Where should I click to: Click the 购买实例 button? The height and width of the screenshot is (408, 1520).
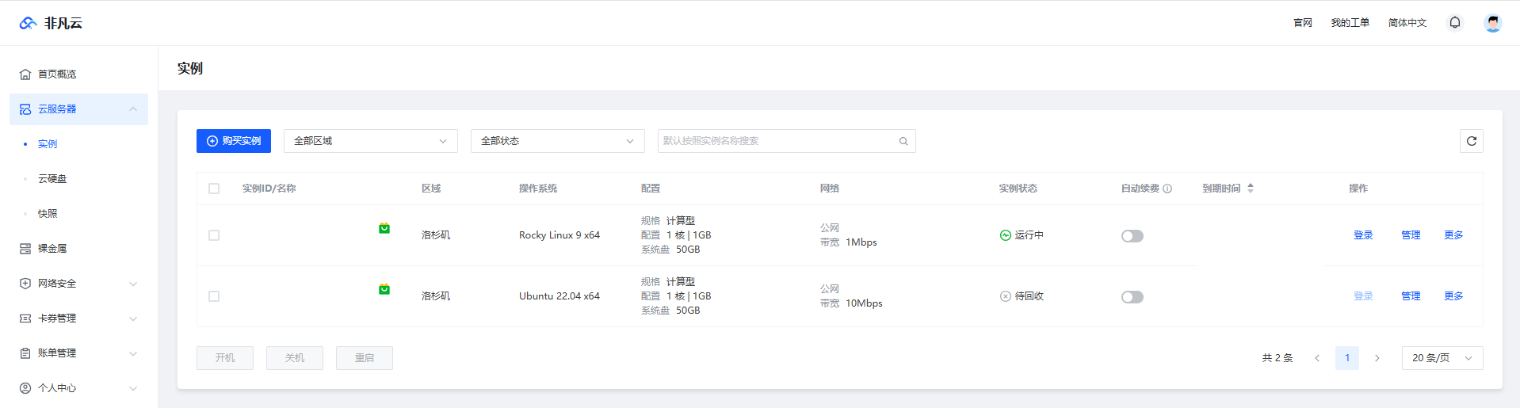pos(234,141)
